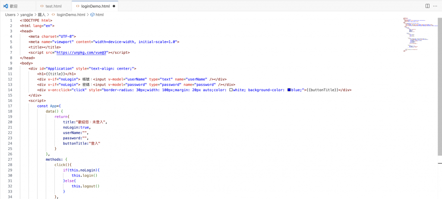Screen dimensions: 442x199
Task: Click line number 10 in the gutter
Action: click(10, 68)
